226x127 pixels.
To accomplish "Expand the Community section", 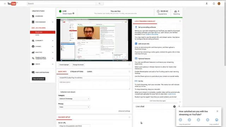I will coord(53,41).
